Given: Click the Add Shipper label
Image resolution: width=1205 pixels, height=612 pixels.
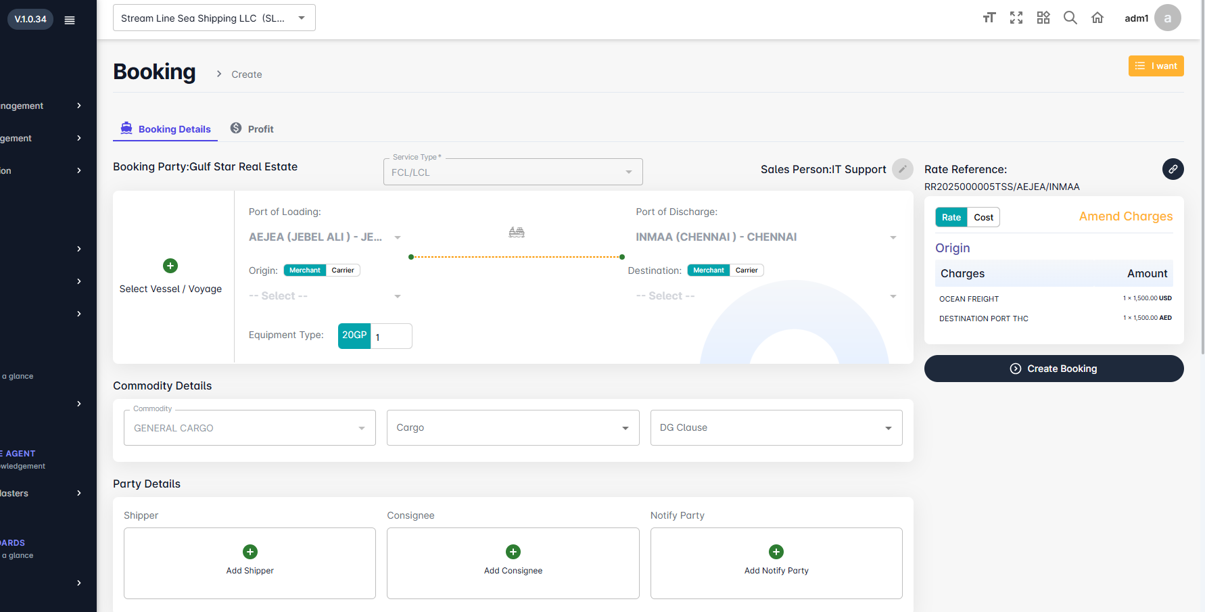Looking at the screenshot, I should 250,571.
